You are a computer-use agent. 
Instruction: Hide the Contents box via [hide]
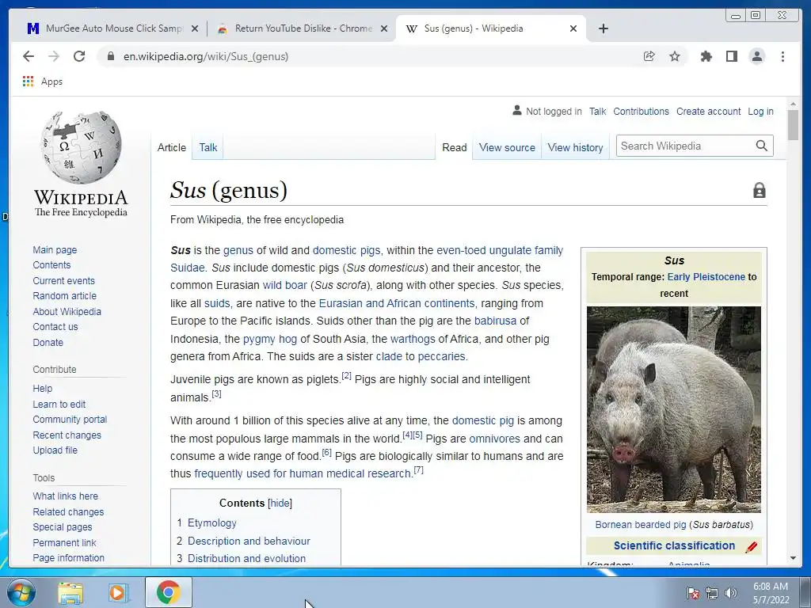pyautogui.click(x=280, y=503)
